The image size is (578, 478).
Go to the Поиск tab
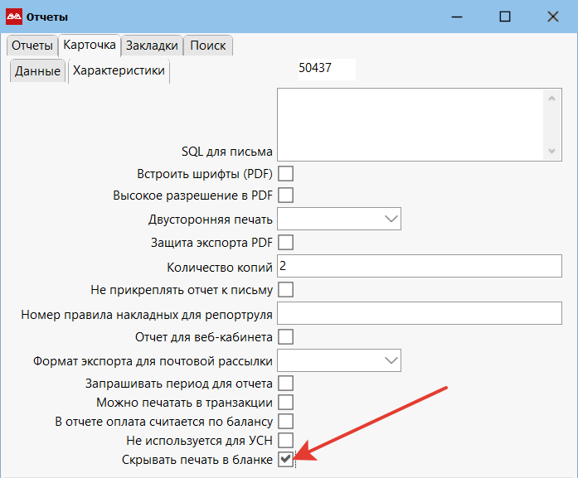(x=207, y=46)
